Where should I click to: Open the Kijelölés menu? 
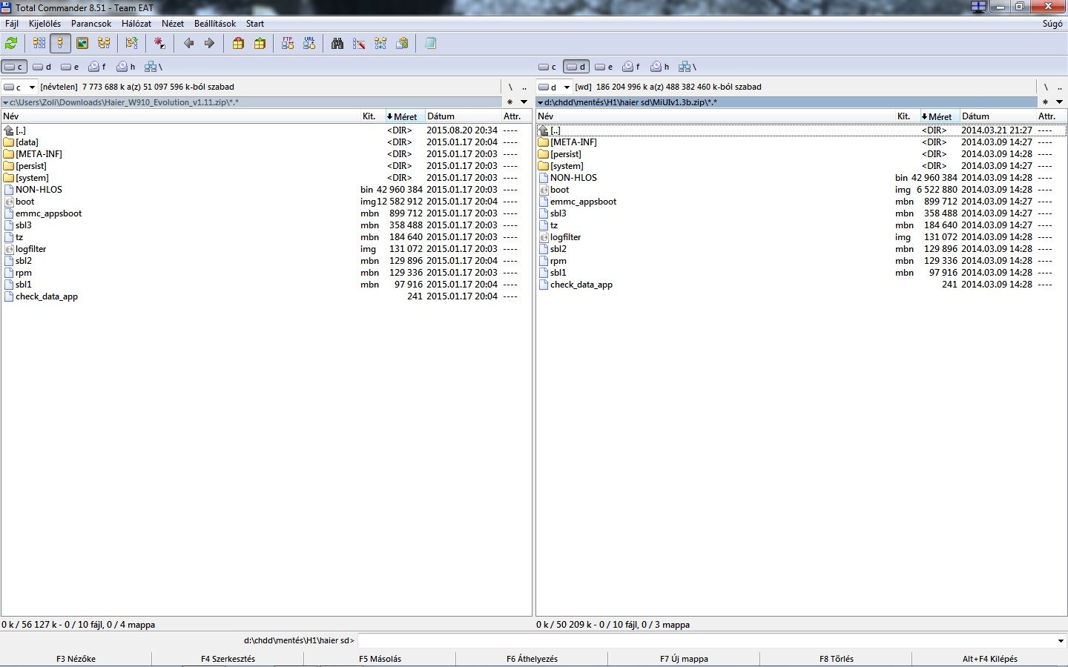(44, 24)
